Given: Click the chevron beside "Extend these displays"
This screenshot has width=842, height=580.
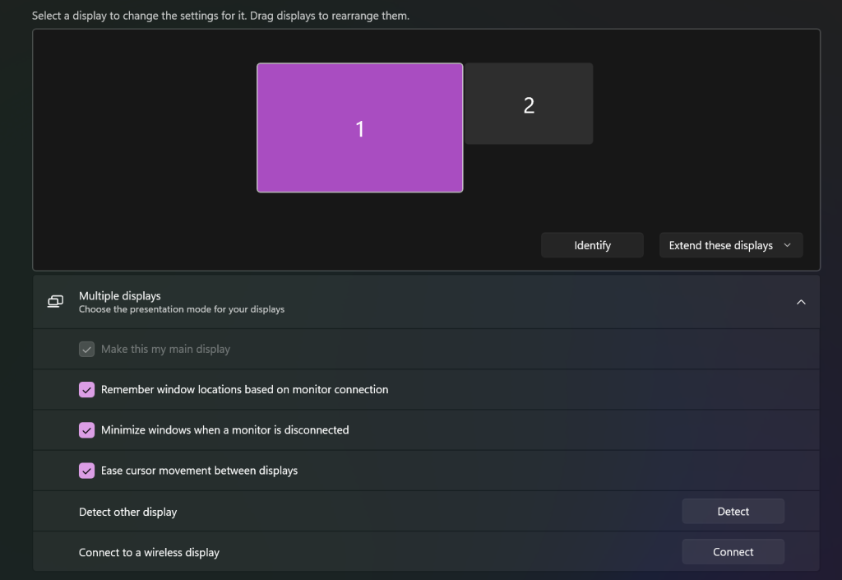Looking at the screenshot, I should [787, 245].
